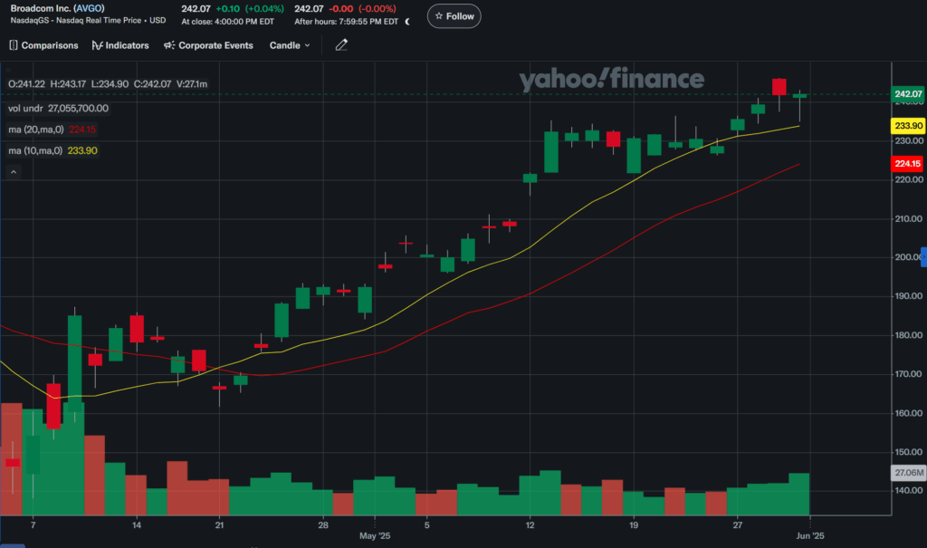Open the Indicators menu
This screenshot has height=548, width=927.
[120, 45]
